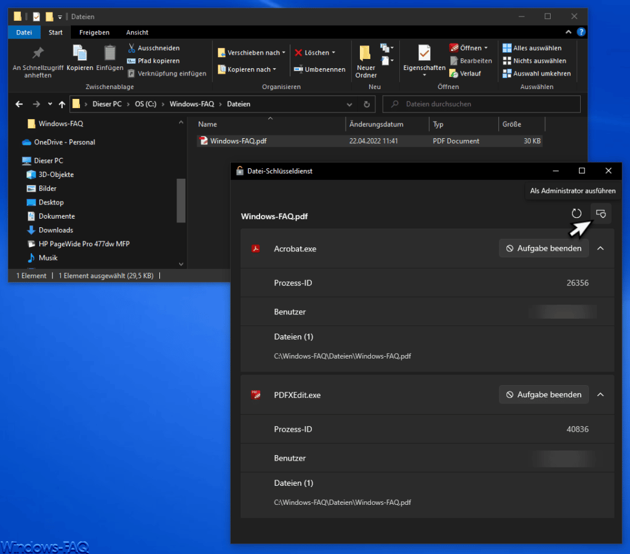Collapse the Acrobat.exe details section
630x554 pixels.
click(x=600, y=248)
